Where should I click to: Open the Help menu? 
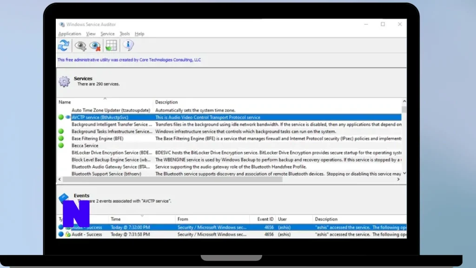pyautogui.click(x=139, y=33)
